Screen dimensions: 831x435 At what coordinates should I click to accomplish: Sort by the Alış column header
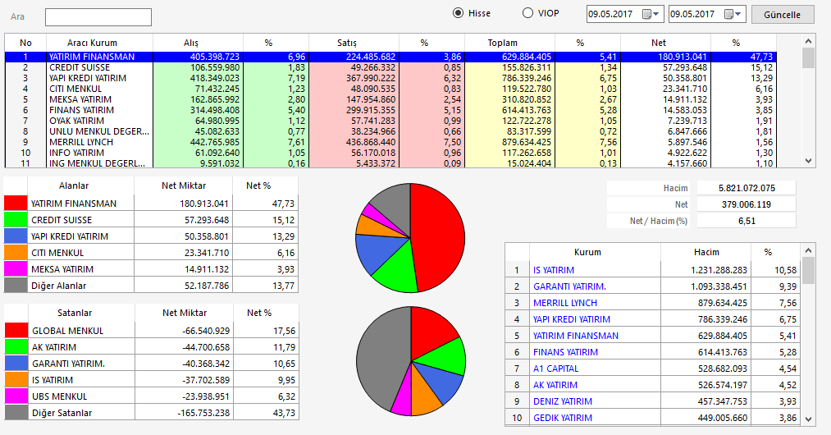tap(199, 43)
